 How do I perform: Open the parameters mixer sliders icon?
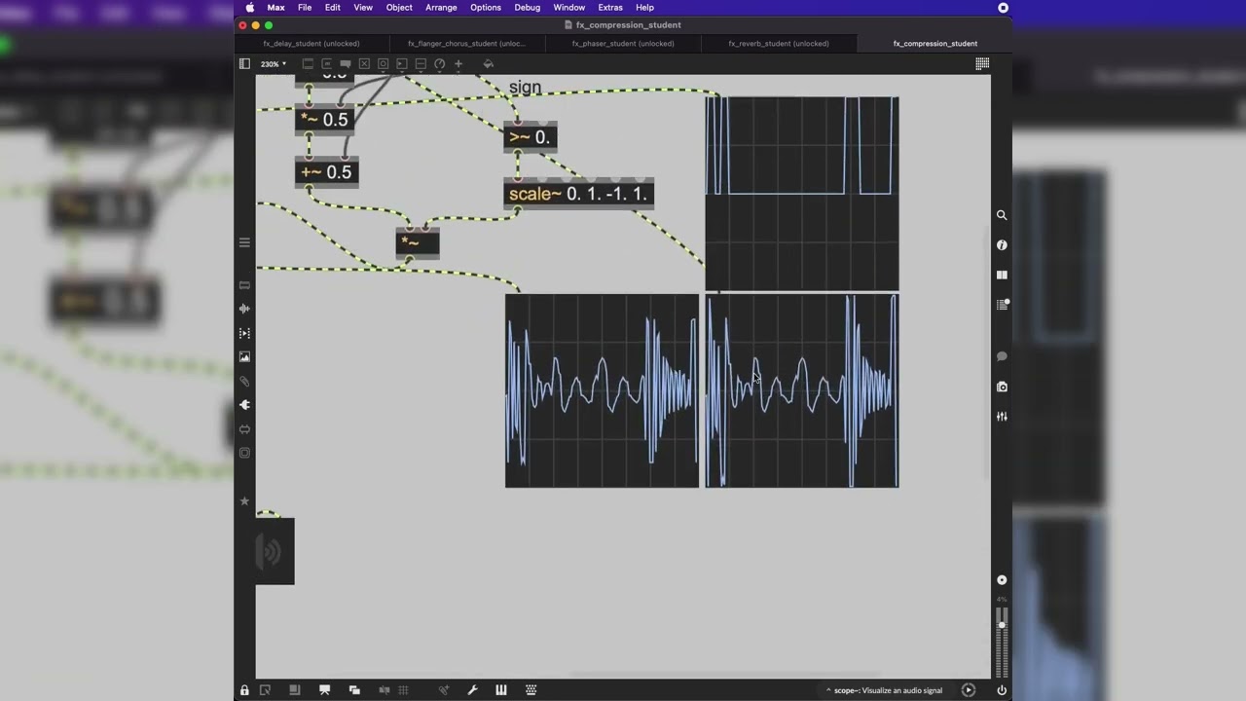point(1002,417)
